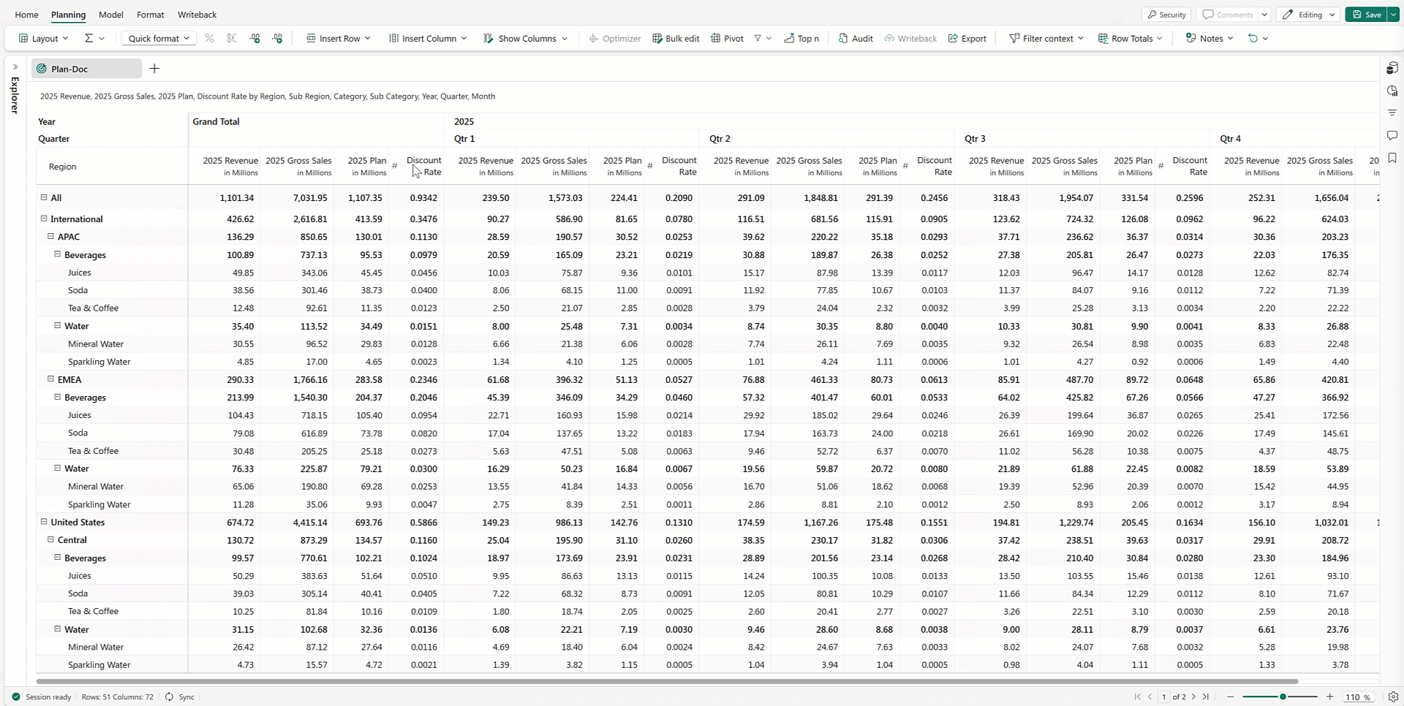Click the Export icon
The image size is (1404, 706).
click(x=953, y=39)
